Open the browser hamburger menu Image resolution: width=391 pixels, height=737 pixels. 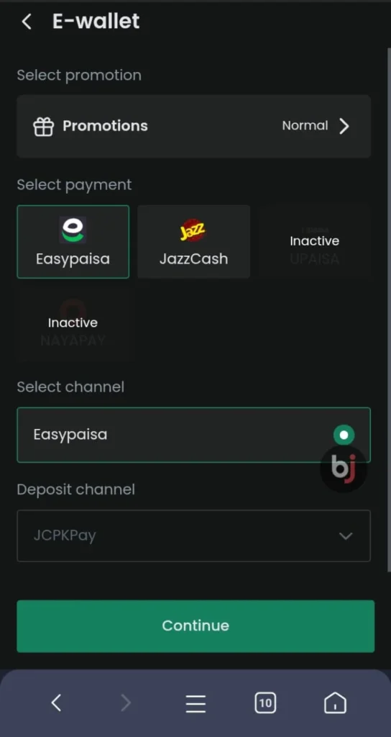click(195, 704)
